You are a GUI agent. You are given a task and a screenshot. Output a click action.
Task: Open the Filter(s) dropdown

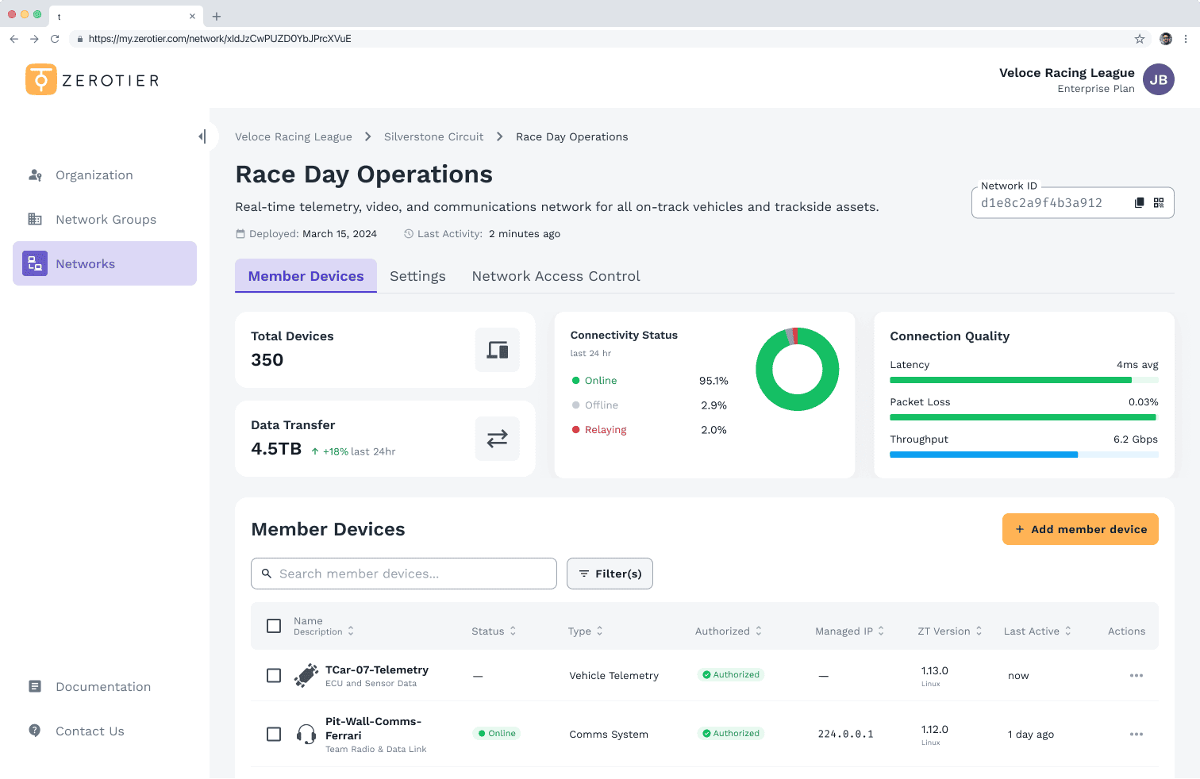(610, 574)
